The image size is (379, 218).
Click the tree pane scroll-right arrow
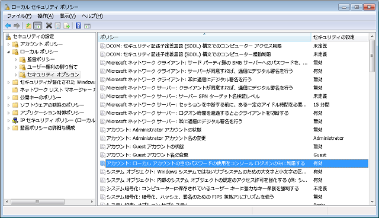92,201
